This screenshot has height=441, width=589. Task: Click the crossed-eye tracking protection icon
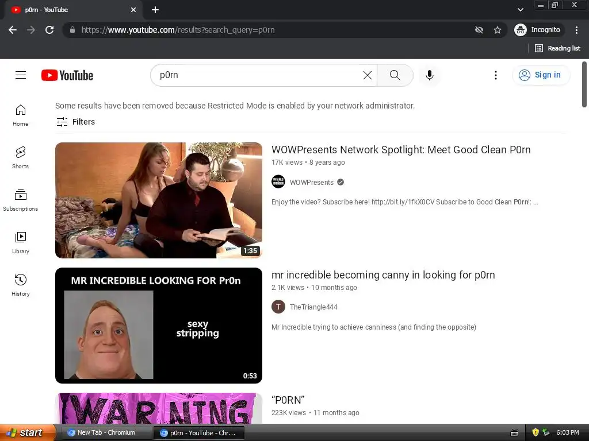click(x=479, y=30)
